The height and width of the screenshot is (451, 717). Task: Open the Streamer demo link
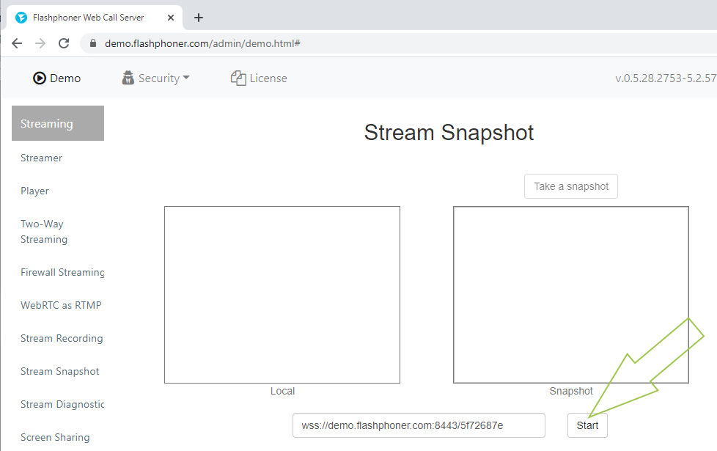(x=41, y=158)
